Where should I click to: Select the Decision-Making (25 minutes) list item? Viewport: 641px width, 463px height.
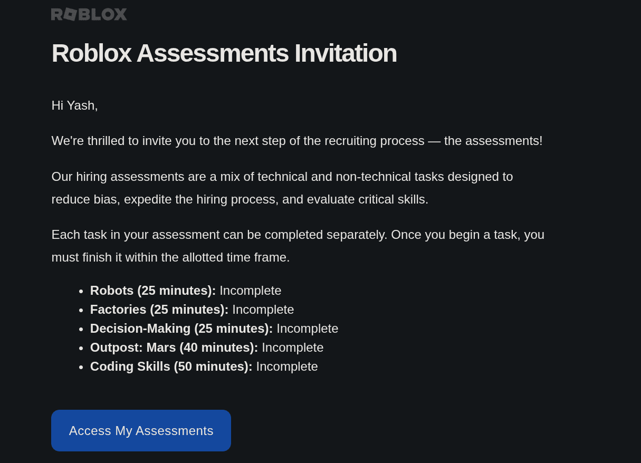(214, 329)
